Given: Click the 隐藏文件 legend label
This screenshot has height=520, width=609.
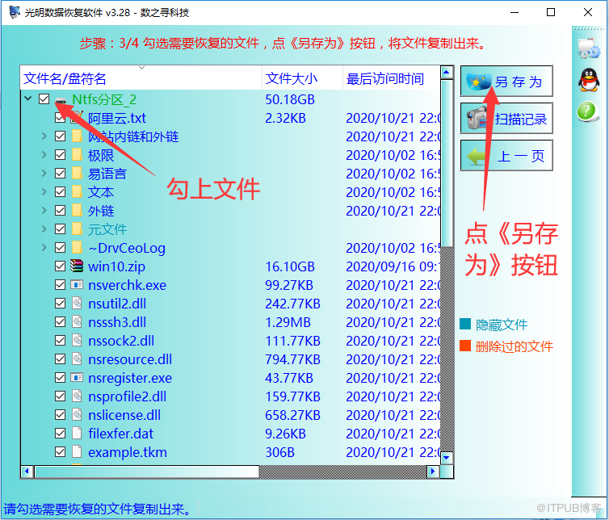Looking at the screenshot, I should click(x=502, y=325).
